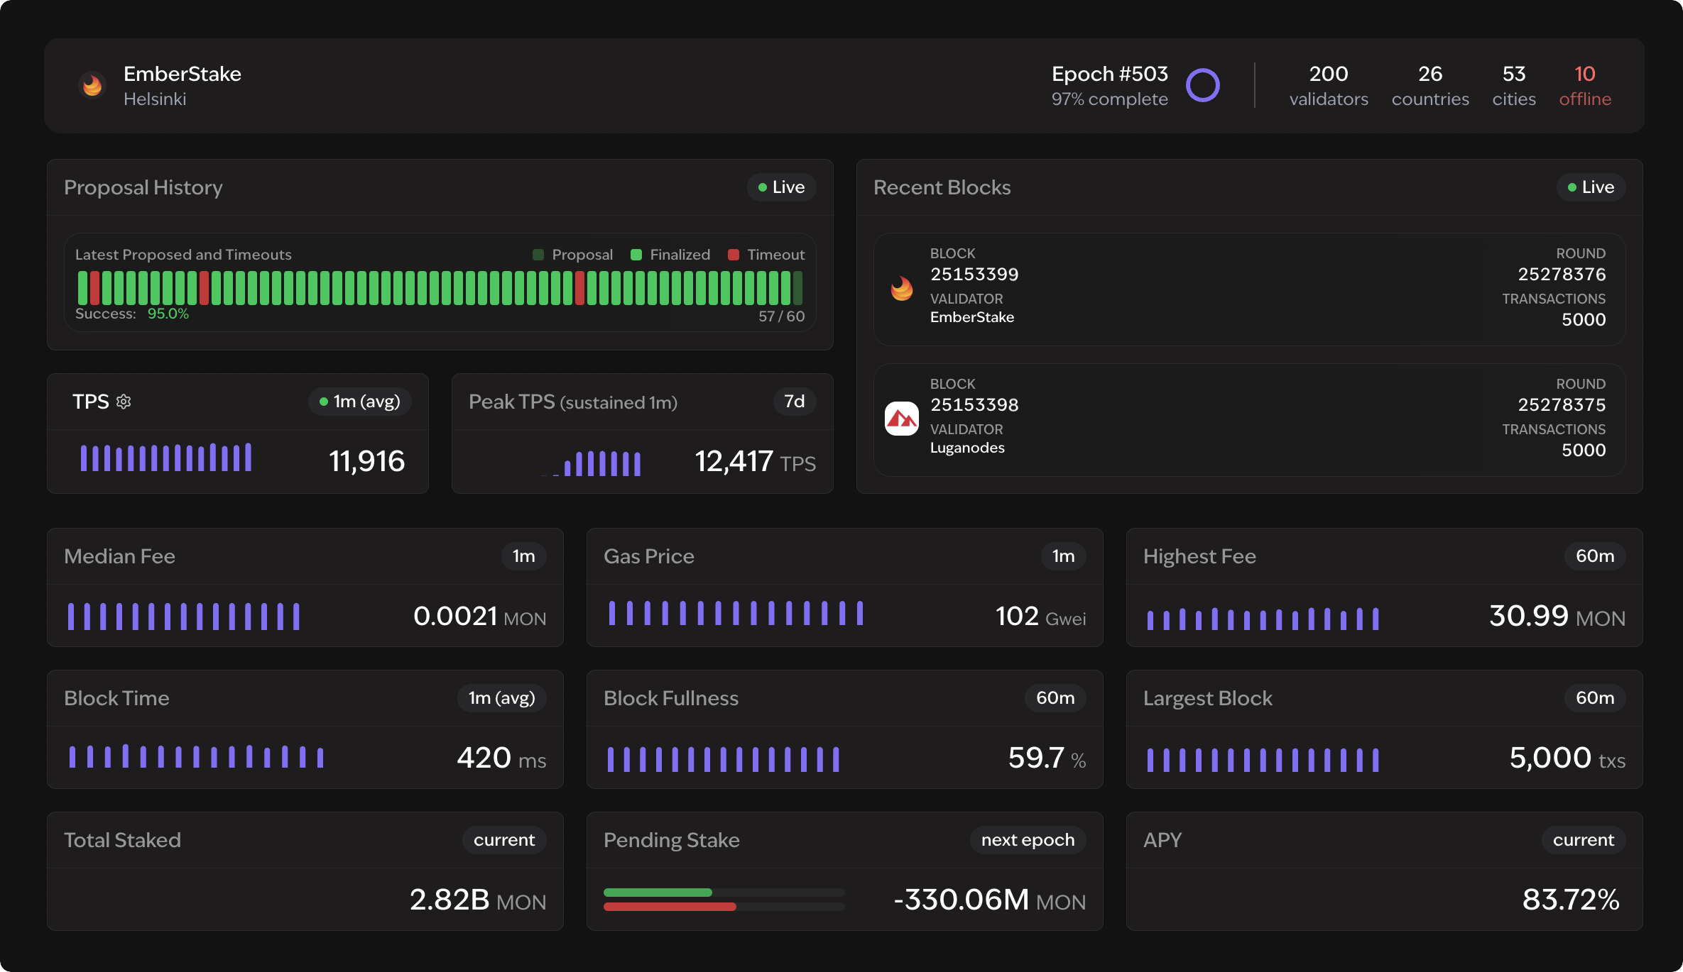Click the green Live dot in Proposal History
The height and width of the screenshot is (972, 1683).
(x=763, y=187)
